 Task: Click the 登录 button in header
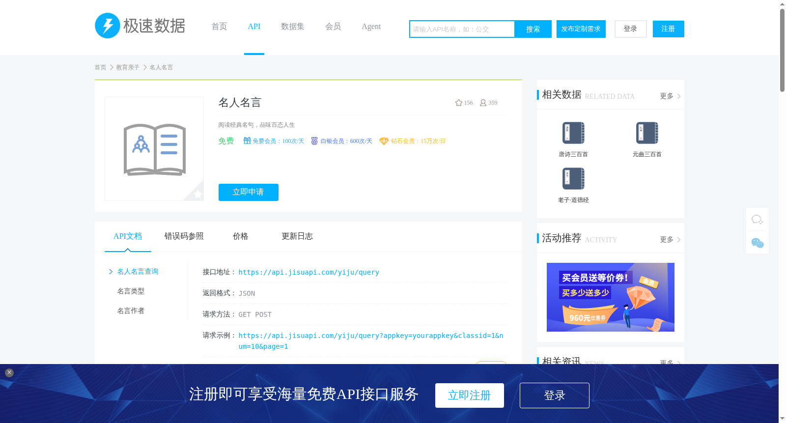coord(631,29)
